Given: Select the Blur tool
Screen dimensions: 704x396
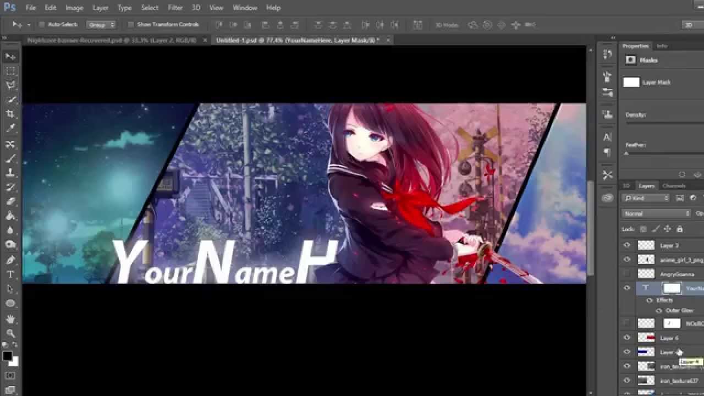Looking at the screenshot, I should pos(10,230).
